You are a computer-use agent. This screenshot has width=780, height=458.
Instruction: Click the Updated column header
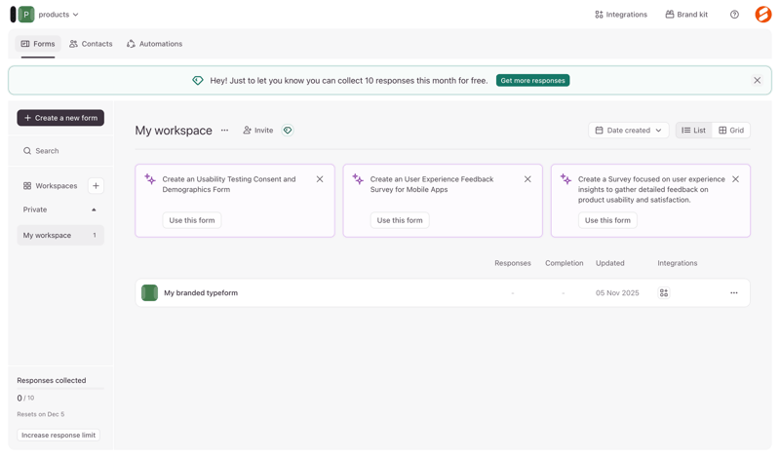point(610,263)
